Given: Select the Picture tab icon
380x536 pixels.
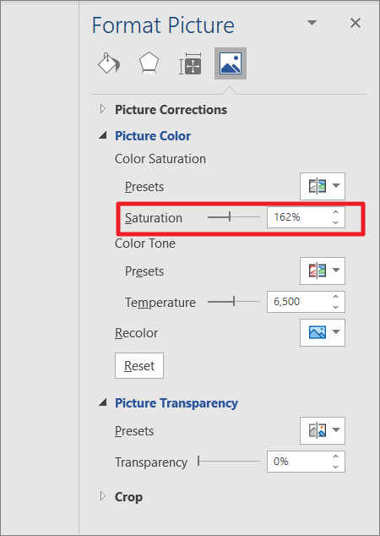Looking at the screenshot, I should [x=231, y=63].
